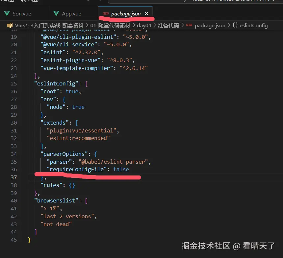This screenshot has width=283, height=258.
Task: Click the "^8.0.3" version value
Action: click(119, 60)
